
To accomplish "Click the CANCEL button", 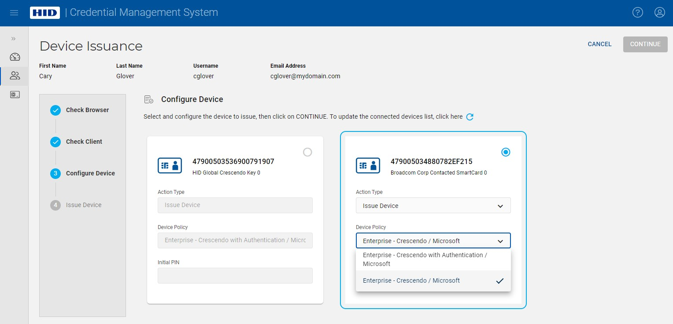I will pos(600,44).
